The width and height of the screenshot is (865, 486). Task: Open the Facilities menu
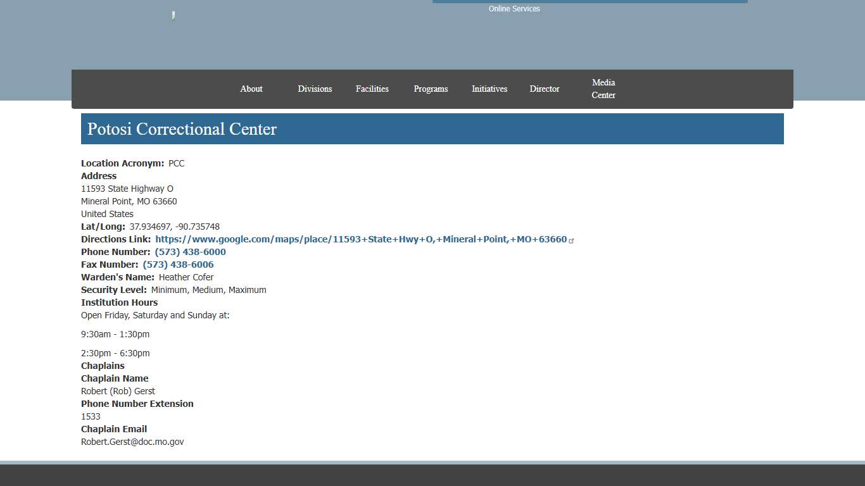coord(372,89)
